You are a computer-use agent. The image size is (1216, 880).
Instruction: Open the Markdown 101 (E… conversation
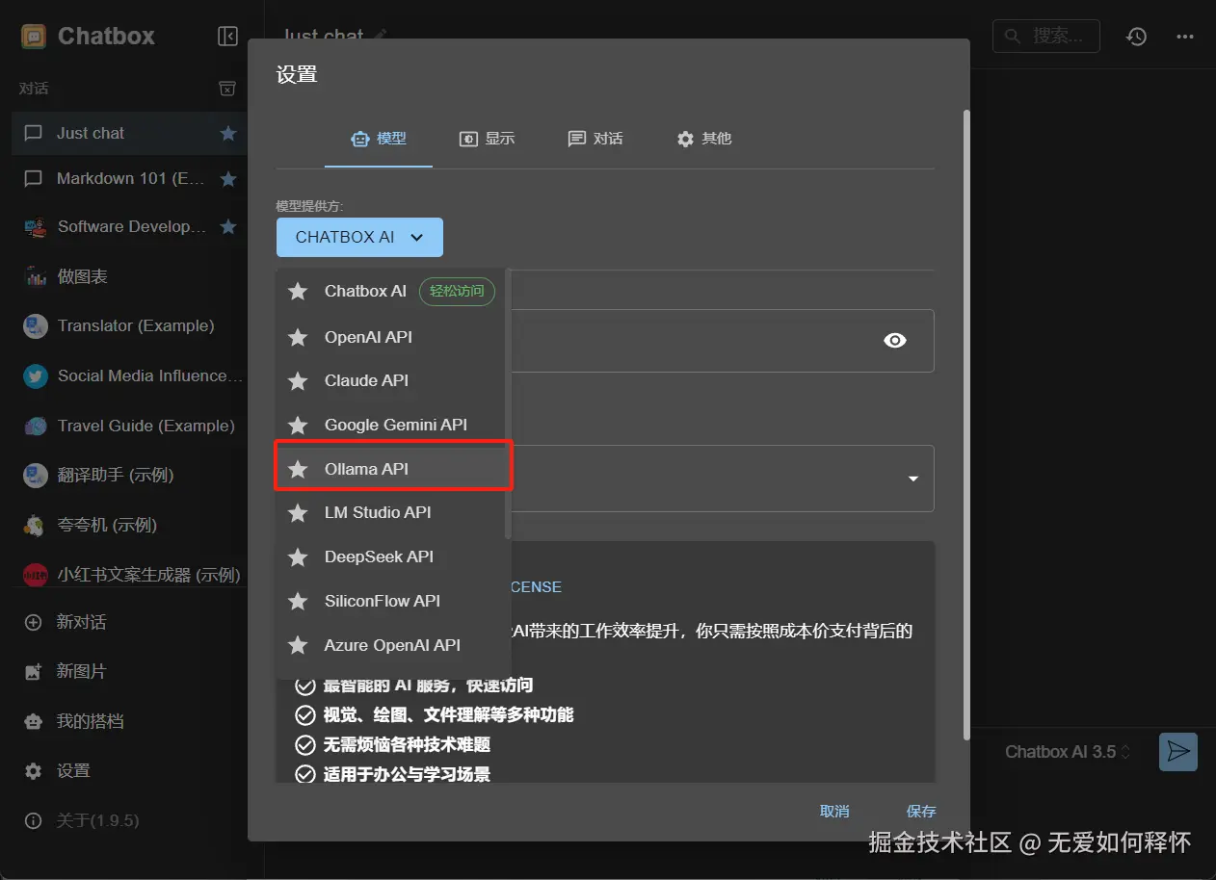129,179
